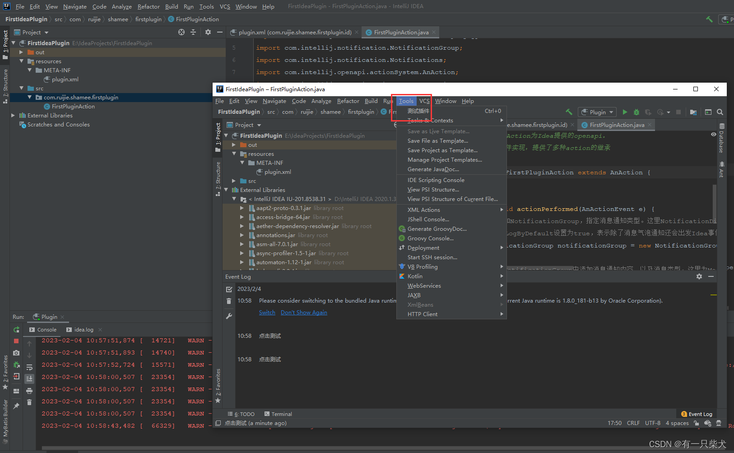Choose Generate JavaDoc... from the Tools menu

point(451,169)
